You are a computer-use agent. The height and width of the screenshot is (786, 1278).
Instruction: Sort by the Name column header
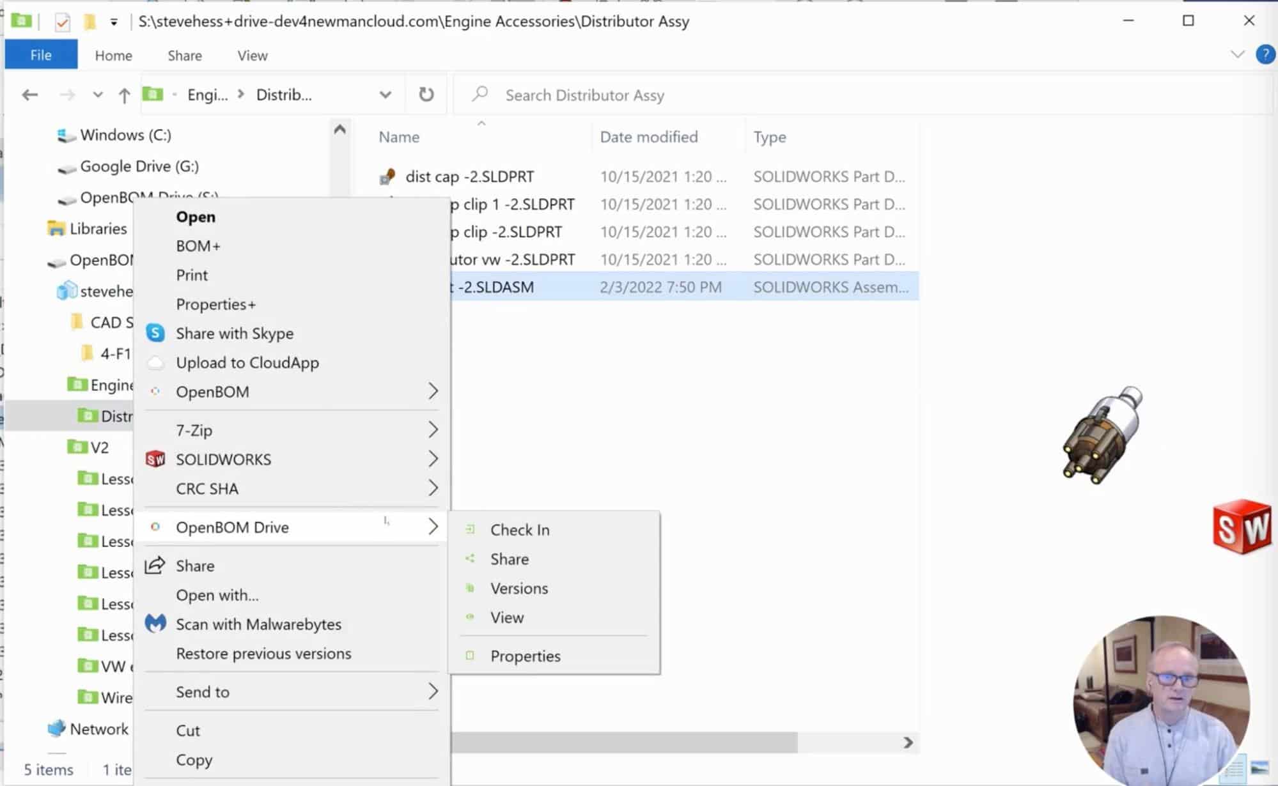[399, 137]
